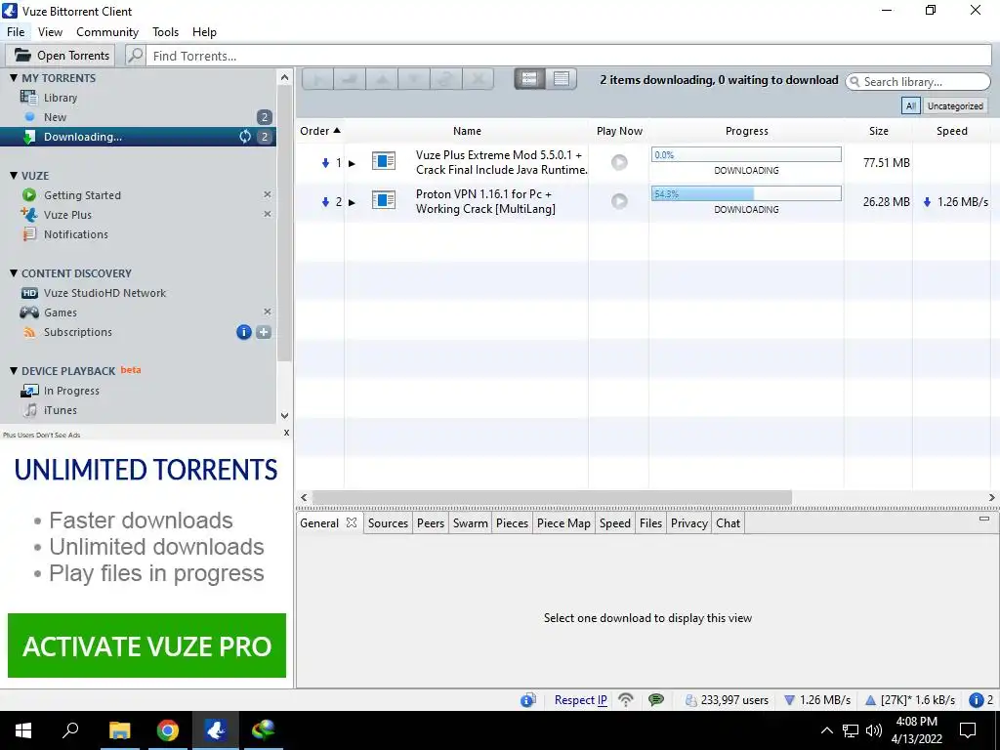Click Play Now icon for Proton VPN torrent
This screenshot has height=750, width=1000.
point(619,201)
